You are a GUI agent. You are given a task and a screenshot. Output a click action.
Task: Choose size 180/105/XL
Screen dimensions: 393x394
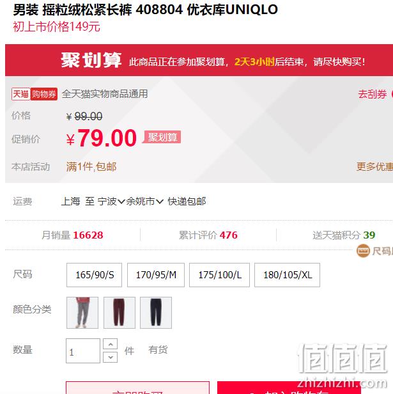(288, 275)
